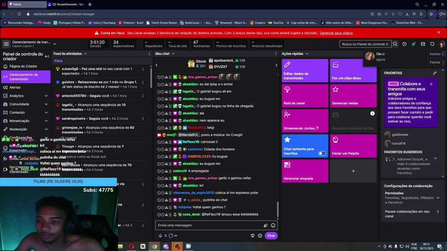This screenshot has height=251, width=447.
Task: Click the Gerencie seus vídeos link
Action: point(336,33)
